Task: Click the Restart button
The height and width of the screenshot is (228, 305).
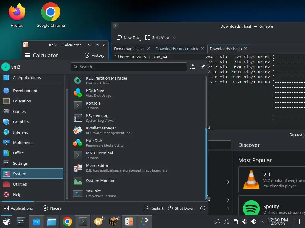Action: [153, 208]
